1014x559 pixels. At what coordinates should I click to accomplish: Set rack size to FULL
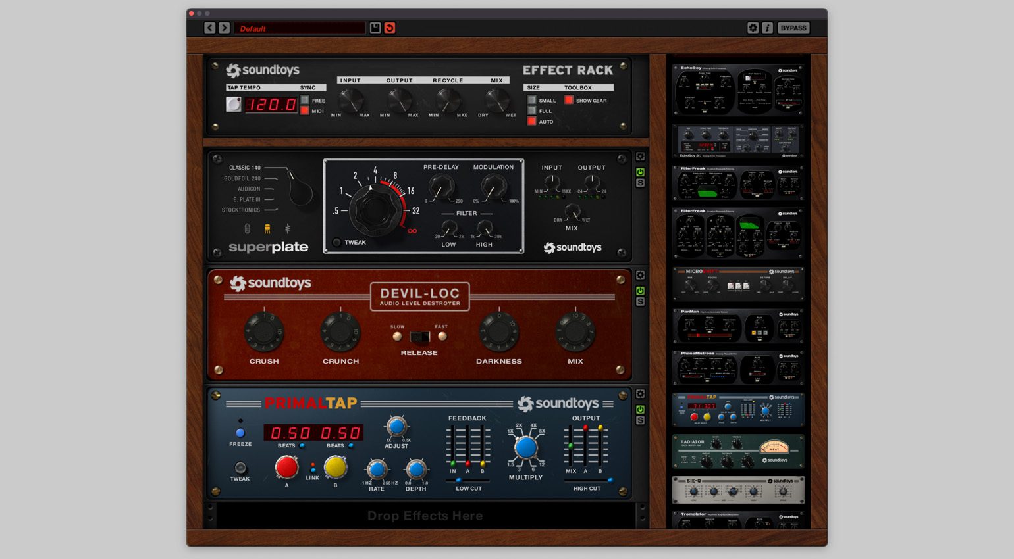[531, 111]
